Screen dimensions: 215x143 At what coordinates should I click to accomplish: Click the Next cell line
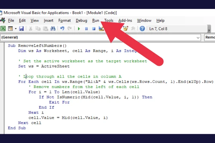(30, 123)
